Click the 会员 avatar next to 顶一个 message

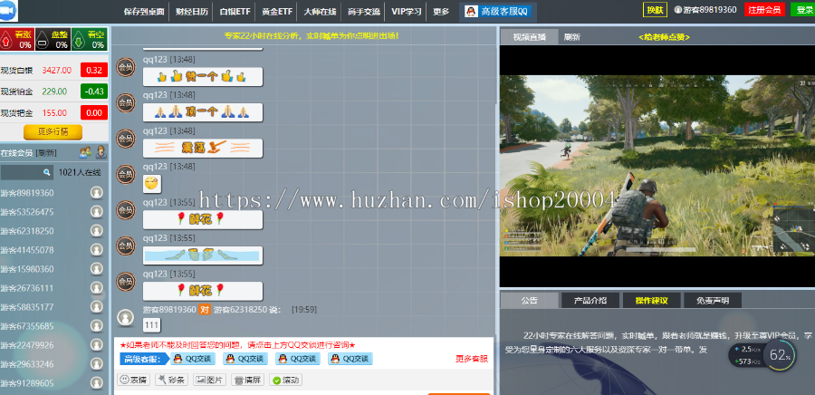125,103
